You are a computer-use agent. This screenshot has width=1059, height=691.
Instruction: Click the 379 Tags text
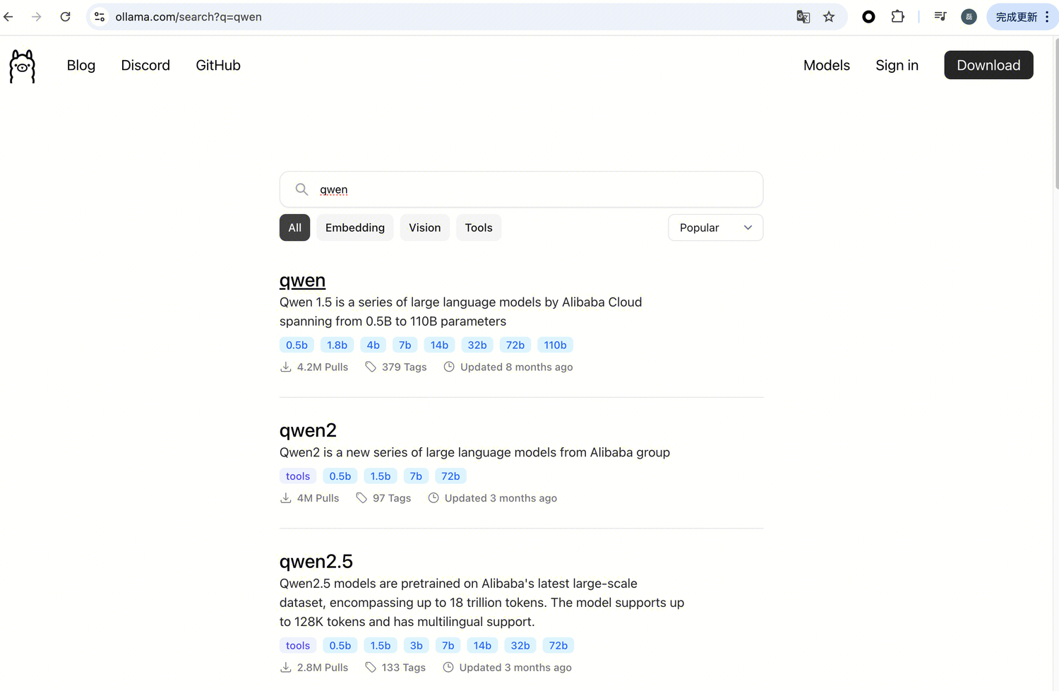point(405,367)
